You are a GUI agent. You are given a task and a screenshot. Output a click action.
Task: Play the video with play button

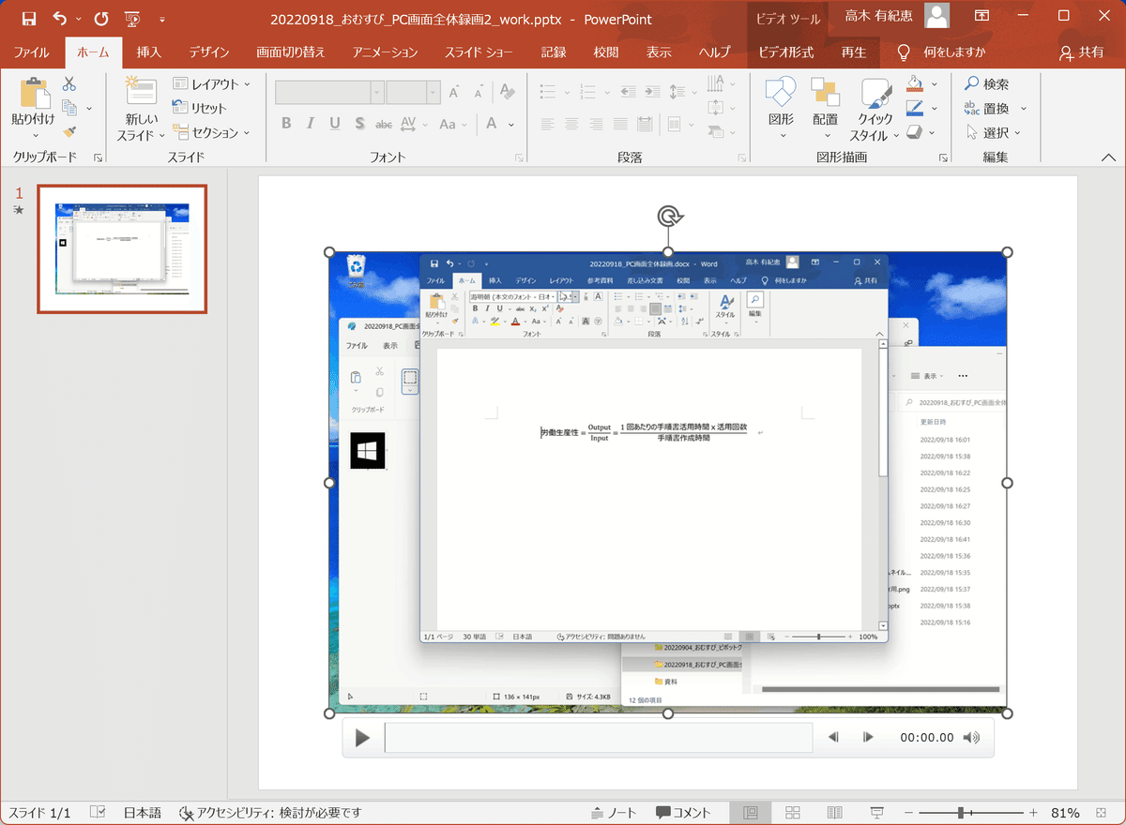[362, 738]
